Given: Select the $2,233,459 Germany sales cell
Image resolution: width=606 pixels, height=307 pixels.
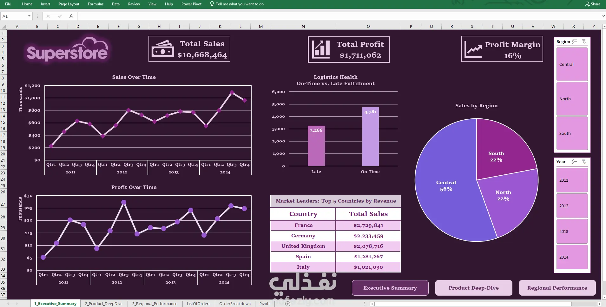Looking at the screenshot, I should [368, 236].
